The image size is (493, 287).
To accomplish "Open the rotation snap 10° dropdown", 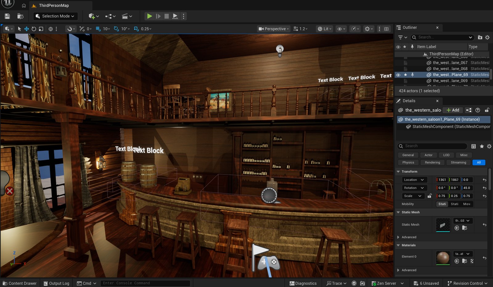I will tap(125, 29).
